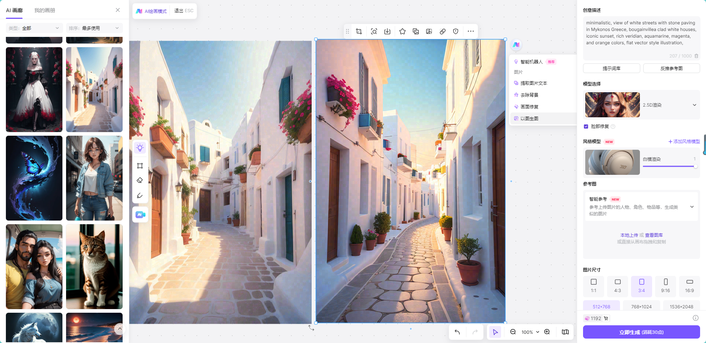Viewport: 706px width, 343px height.
Task: Select the crop tool in floating toolbar
Action: (359, 31)
